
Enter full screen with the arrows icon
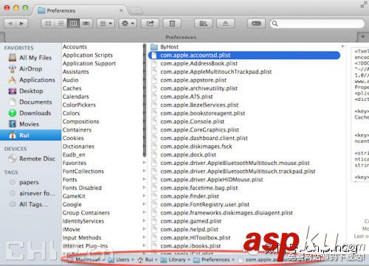(364, 4)
